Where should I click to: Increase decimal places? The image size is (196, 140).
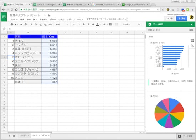45,24
